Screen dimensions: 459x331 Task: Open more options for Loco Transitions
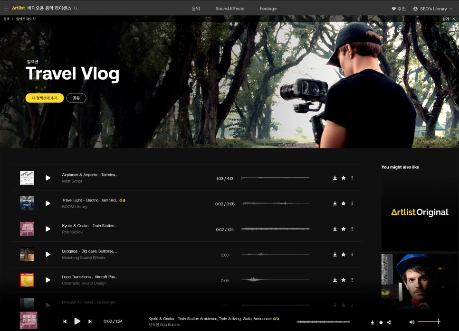(352, 280)
